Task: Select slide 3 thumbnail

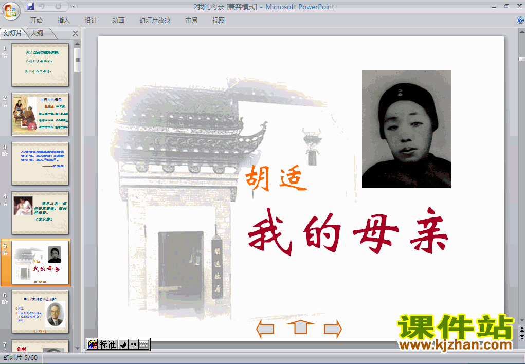Action: coord(40,164)
